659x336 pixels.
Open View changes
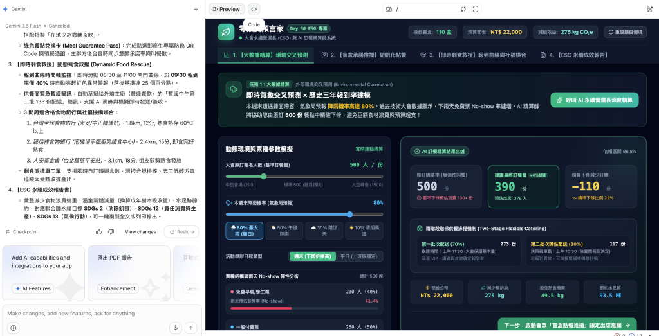pos(140,232)
